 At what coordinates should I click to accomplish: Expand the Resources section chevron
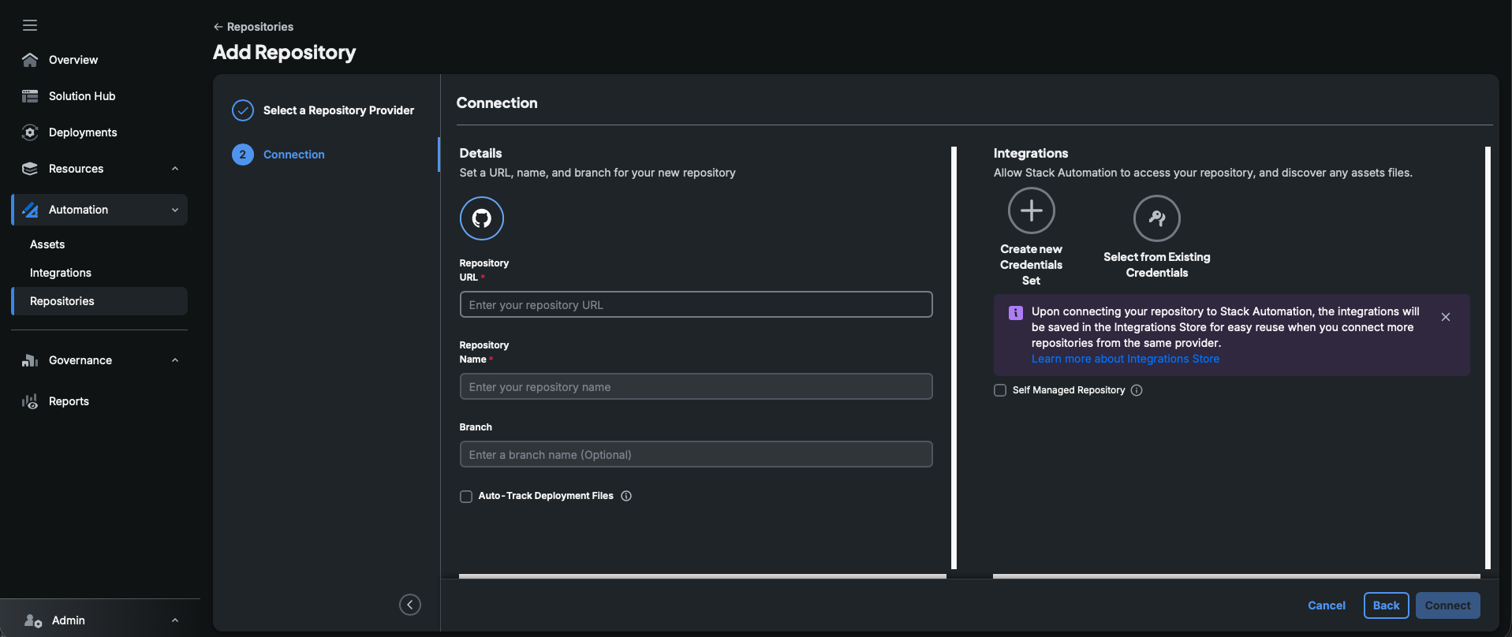pyautogui.click(x=175, y=169)
